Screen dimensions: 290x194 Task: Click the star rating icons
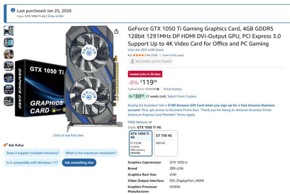140,55
